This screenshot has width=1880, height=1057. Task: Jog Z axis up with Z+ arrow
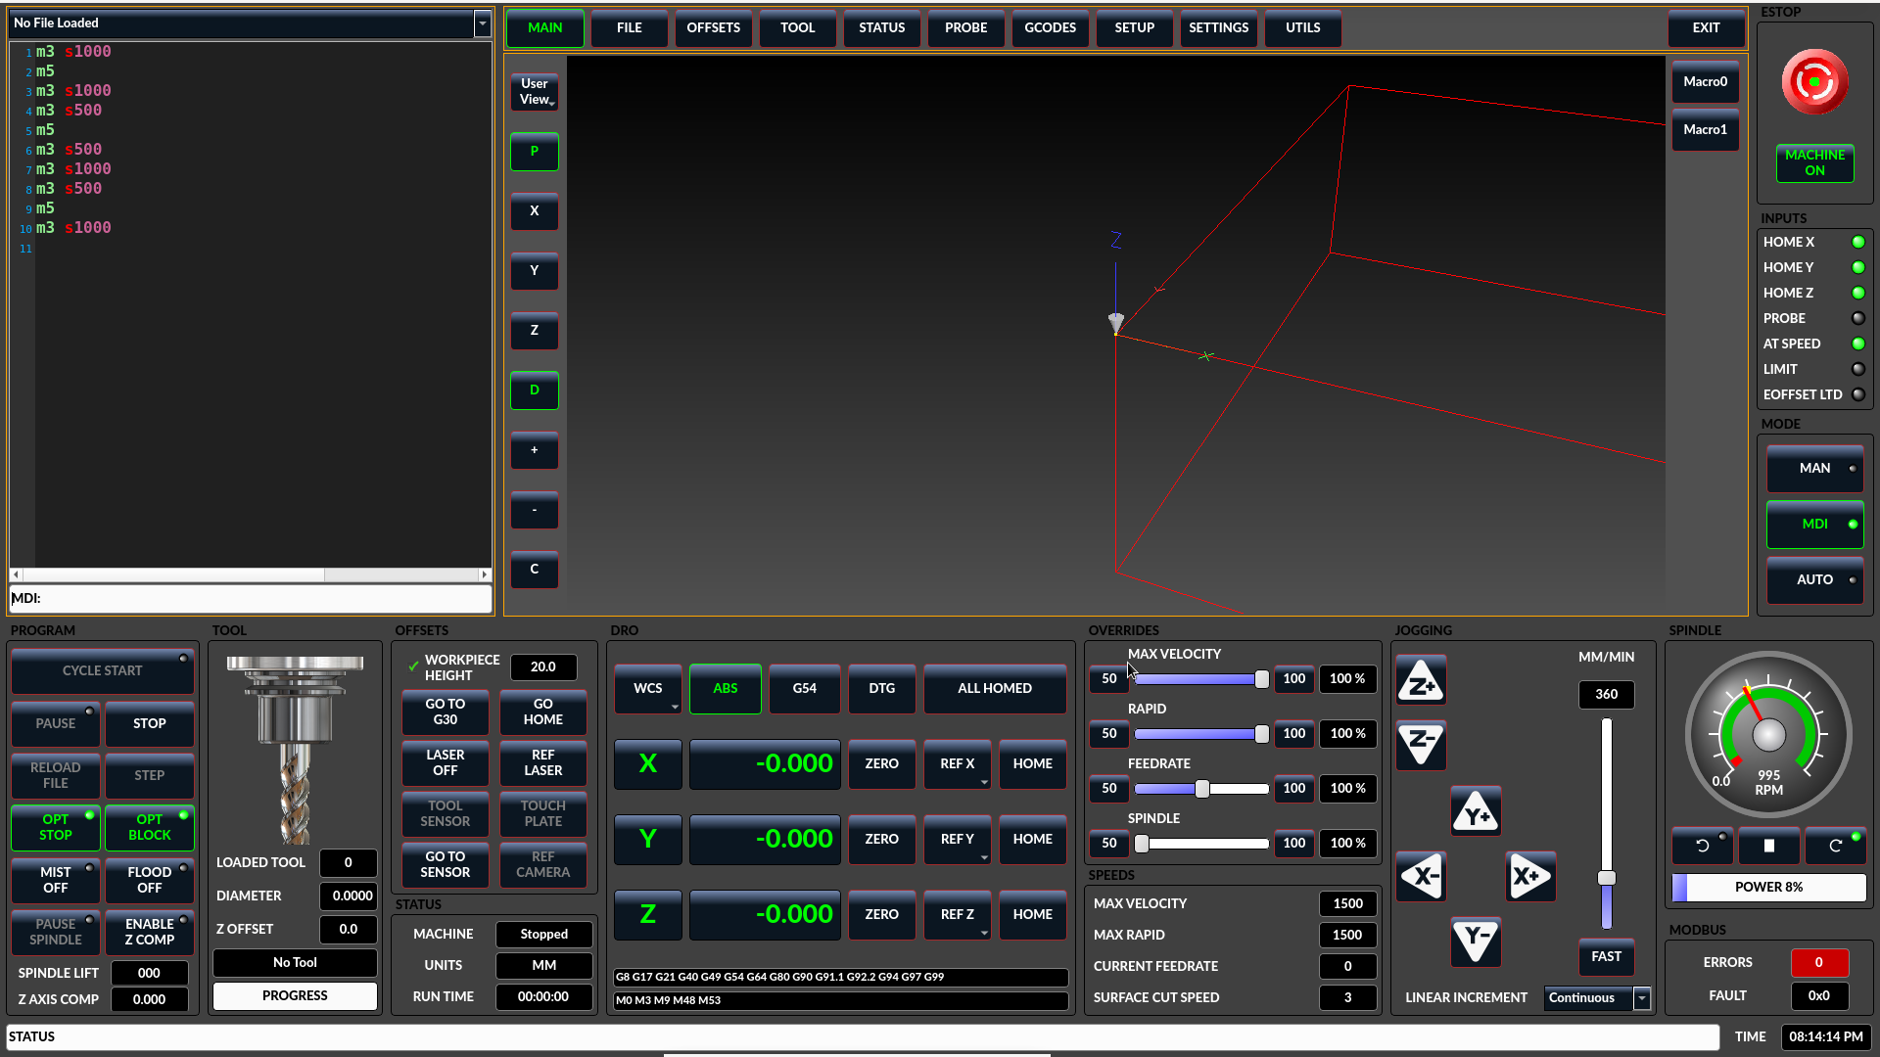(x=1421, y=682)
